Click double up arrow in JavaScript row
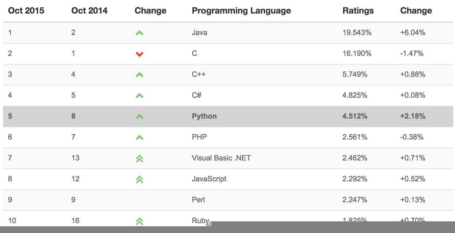Viewport: 455px width, 233px height. [x=140, y=180]
